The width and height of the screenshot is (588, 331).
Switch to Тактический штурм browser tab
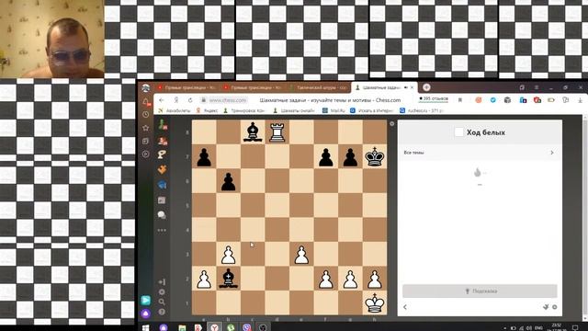tap(319, 87)
